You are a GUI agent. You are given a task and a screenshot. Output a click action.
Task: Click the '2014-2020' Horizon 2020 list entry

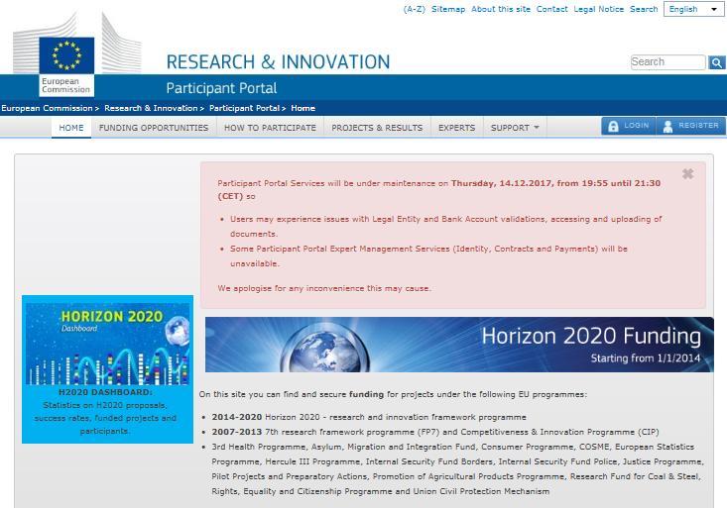pyautogui.click(x=369, y=417)
